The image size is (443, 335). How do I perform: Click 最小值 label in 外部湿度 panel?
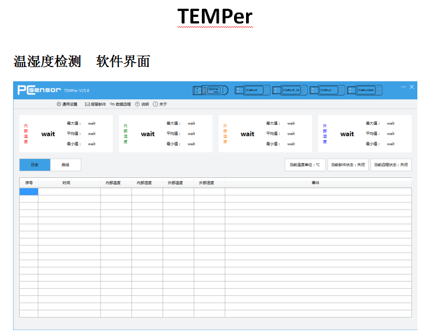tap(373, 144)
